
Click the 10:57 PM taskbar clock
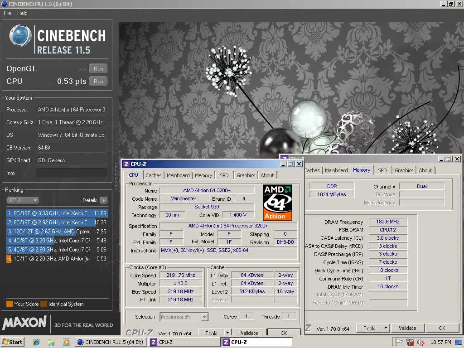click(x=440, y=342)
